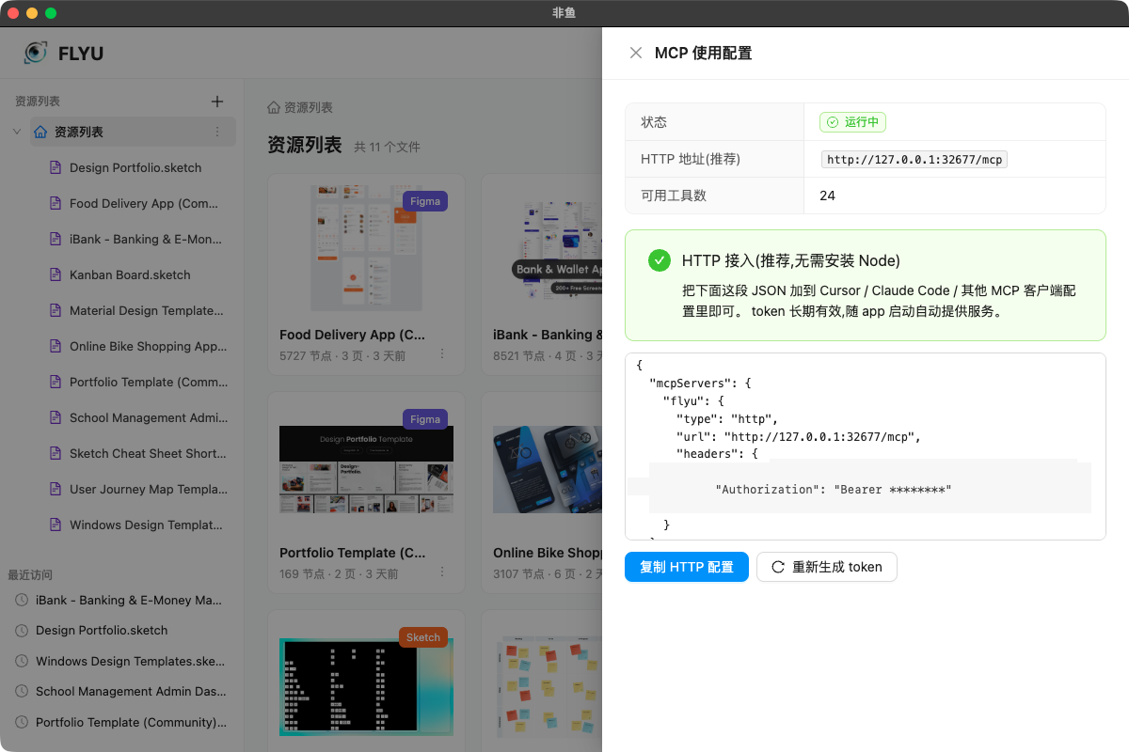1129x752 pixels.
Task: Click the 共 11 个文件 count text
Action: coord(387,147)
